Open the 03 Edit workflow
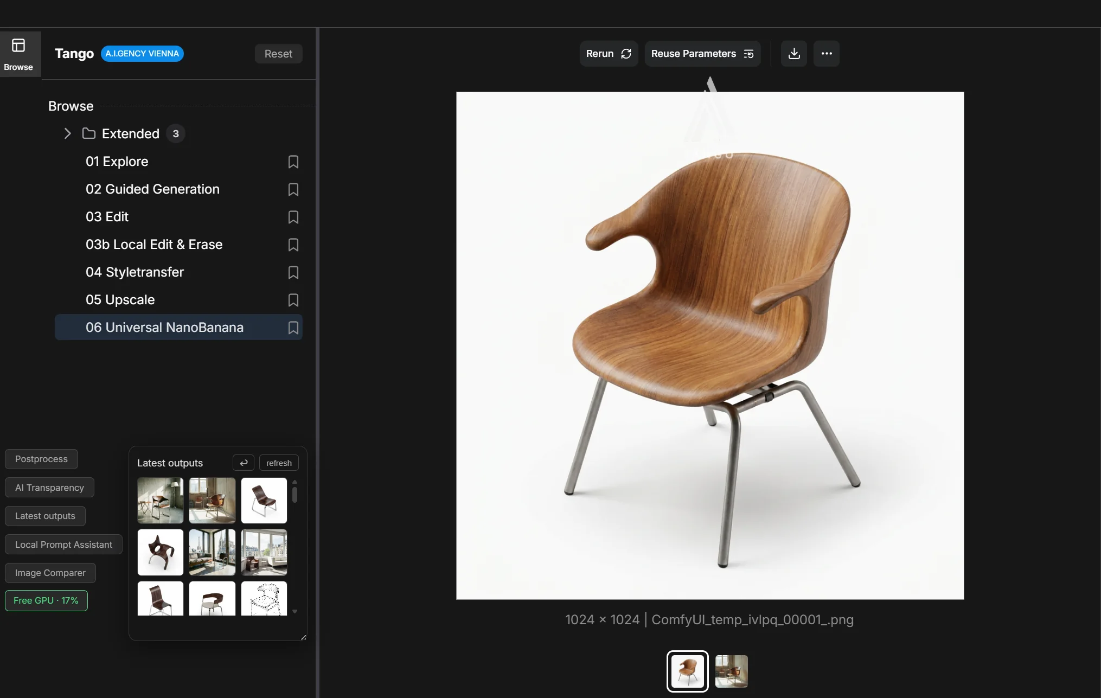This screenshot has height=698, width=1101. [178, 217]
